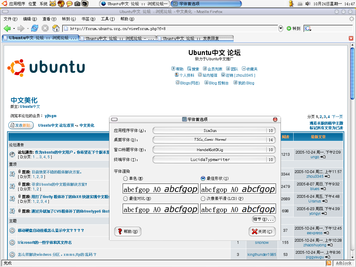The width and height of the screenshot is (356, 267).
Task: Click the cat face launcher icon
Action: tap(53, 4)
